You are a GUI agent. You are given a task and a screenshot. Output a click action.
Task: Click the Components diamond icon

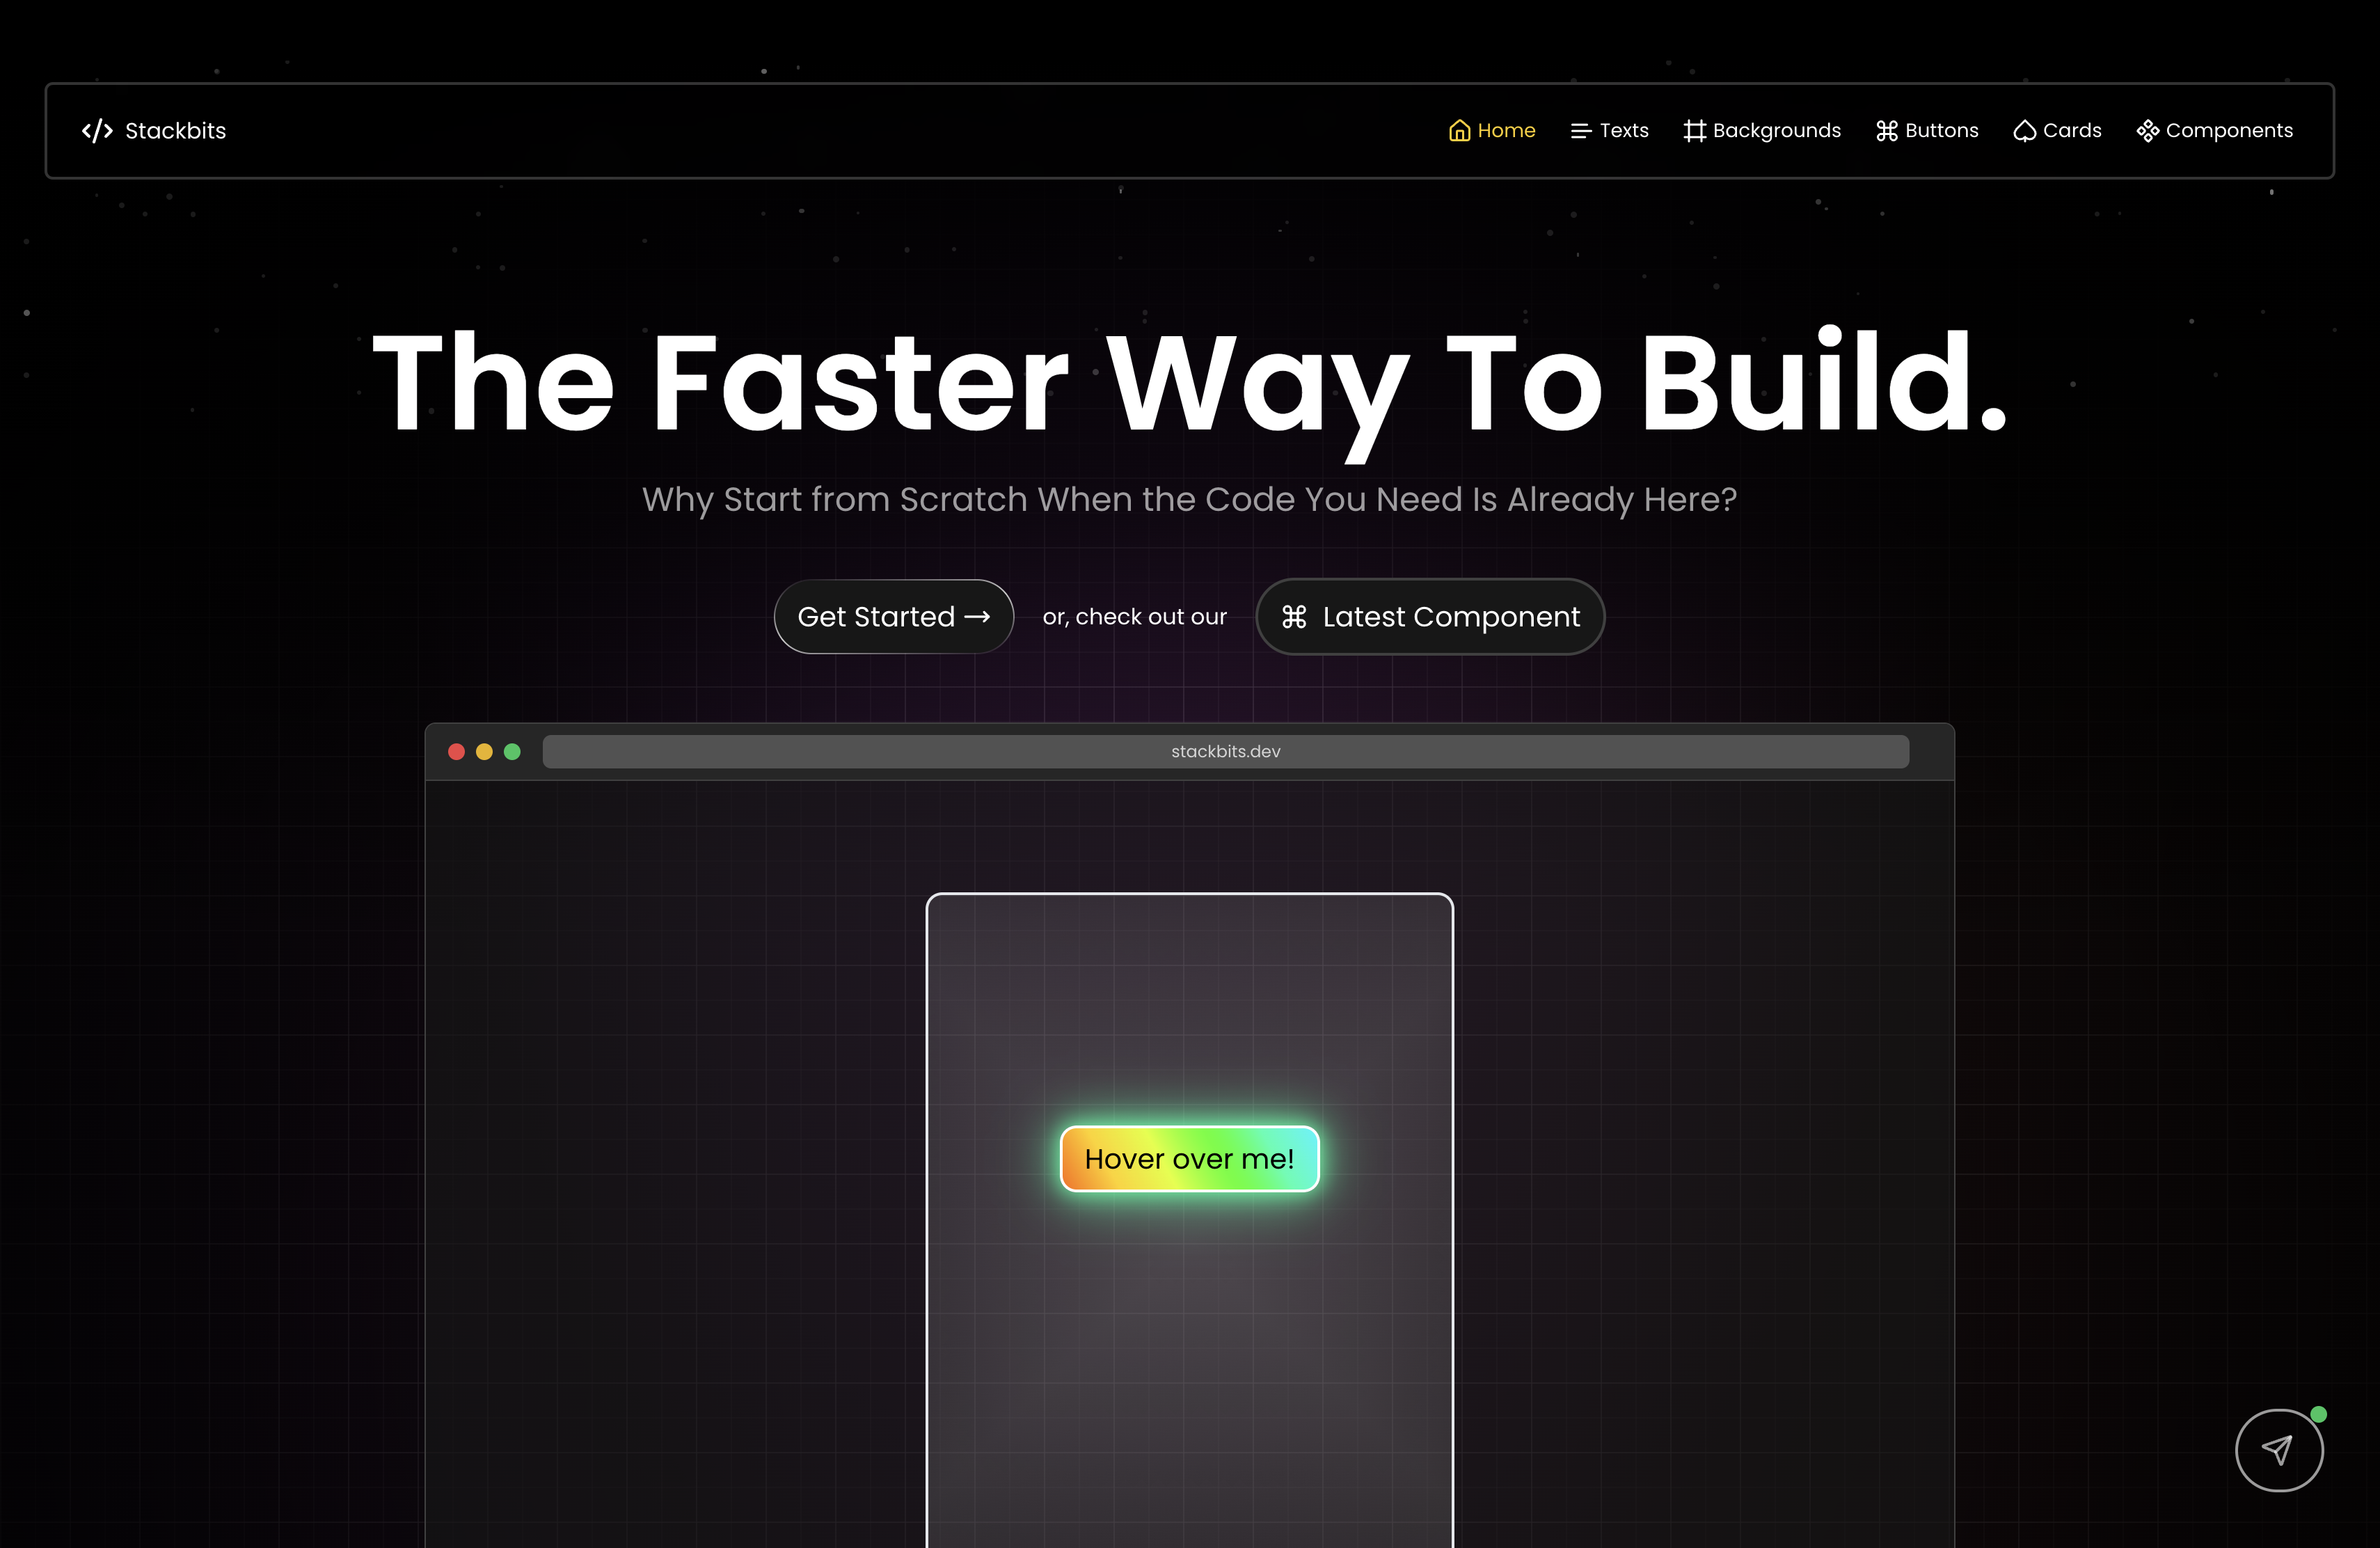2147,131
